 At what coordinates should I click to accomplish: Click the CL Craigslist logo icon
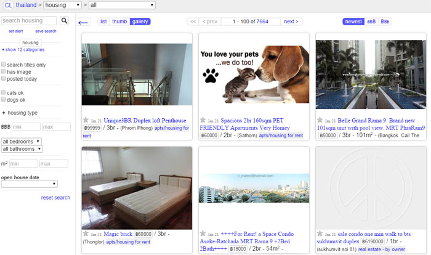coord(7,5)
